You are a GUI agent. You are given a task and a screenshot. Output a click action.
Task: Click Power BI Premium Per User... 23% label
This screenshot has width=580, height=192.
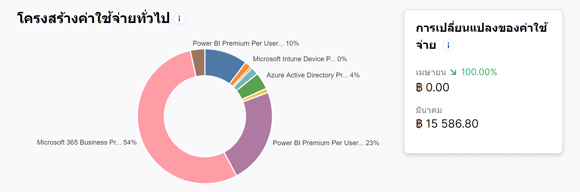click(x=326, y=143)
